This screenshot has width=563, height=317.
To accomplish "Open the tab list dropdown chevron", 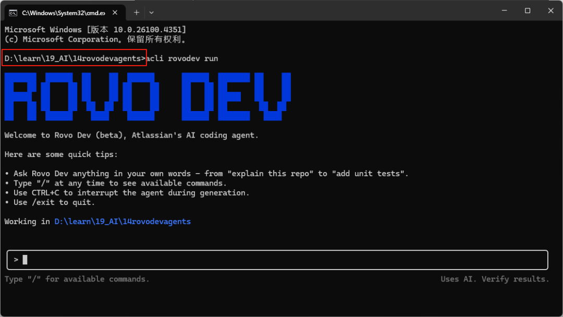I will [x=151, y=12].
